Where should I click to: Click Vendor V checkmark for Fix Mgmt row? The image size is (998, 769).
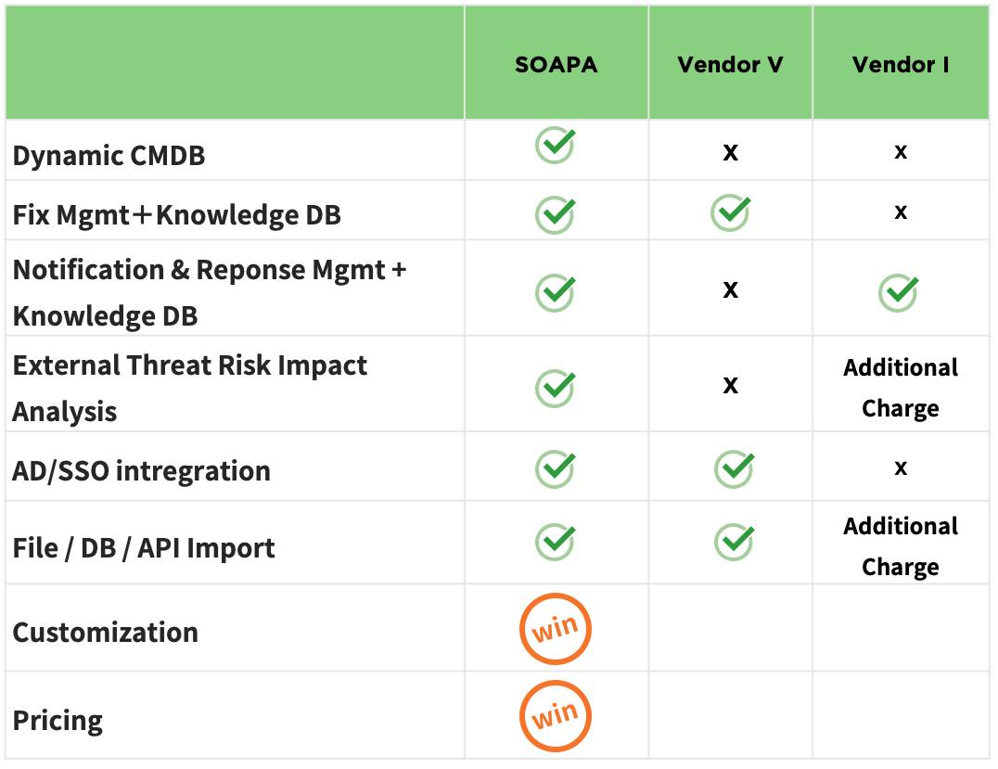click(x=732, y=212)
